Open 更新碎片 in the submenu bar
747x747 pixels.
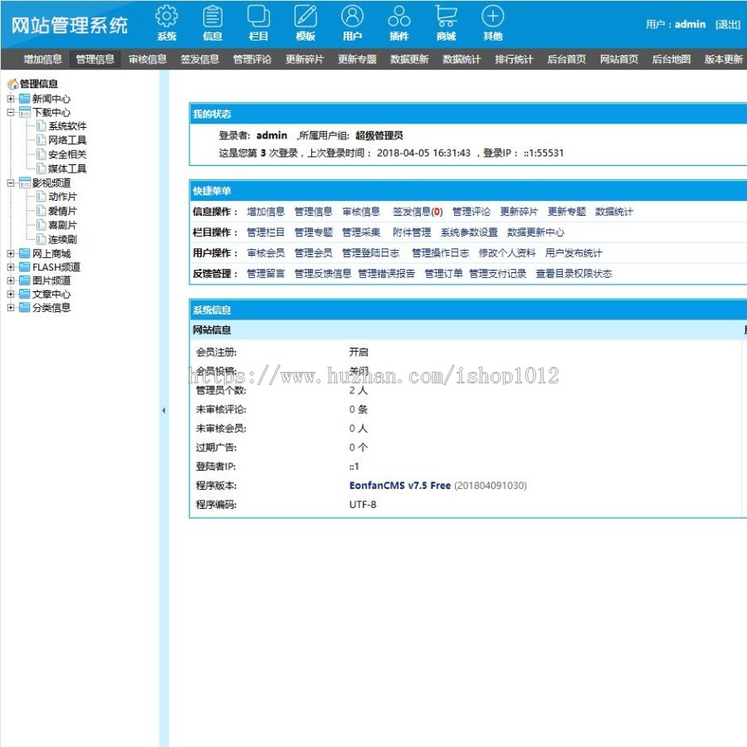[305, 59]
